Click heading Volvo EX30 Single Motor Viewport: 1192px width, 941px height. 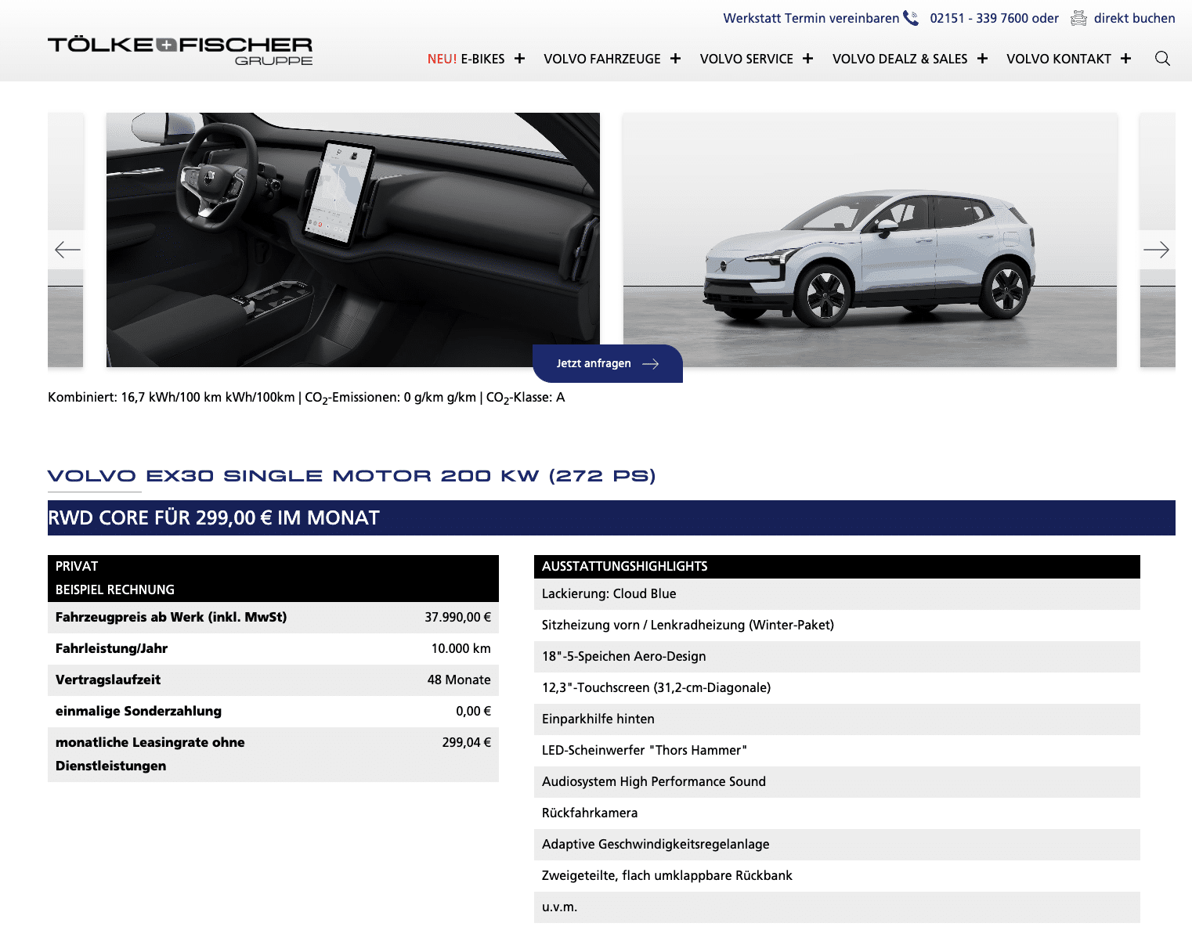point(352,475)
